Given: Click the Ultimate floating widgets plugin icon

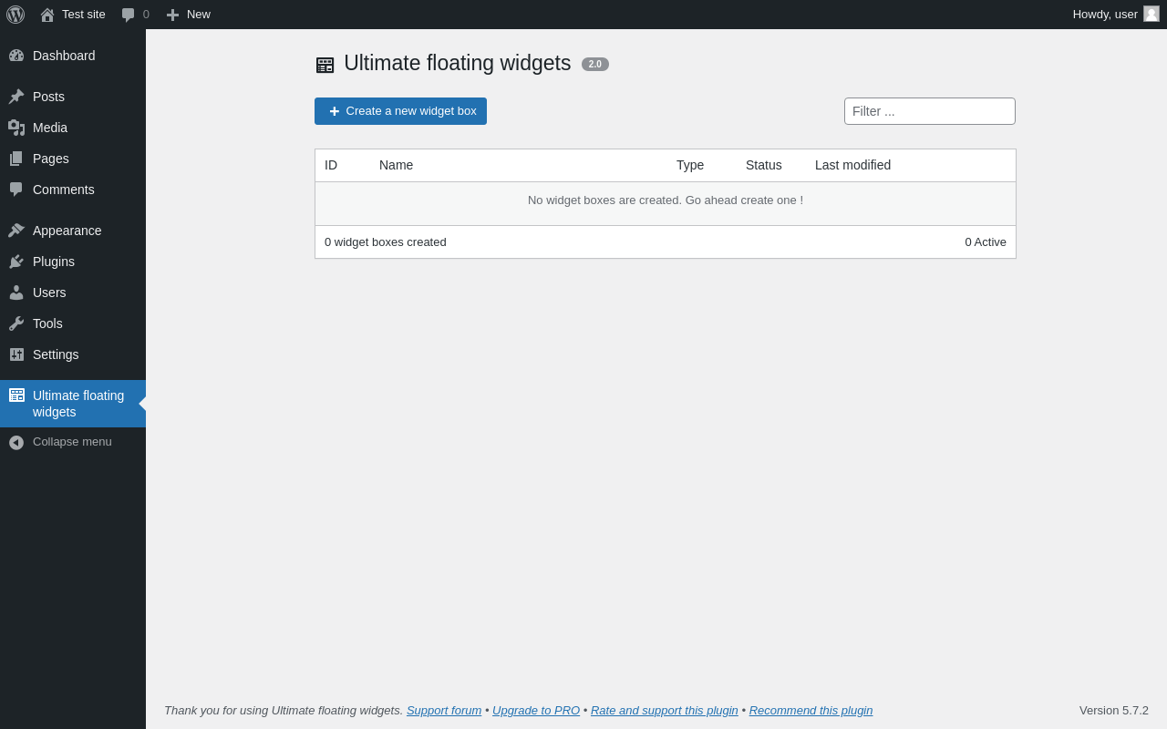Looking at the screenshot, I should [16, 395].
